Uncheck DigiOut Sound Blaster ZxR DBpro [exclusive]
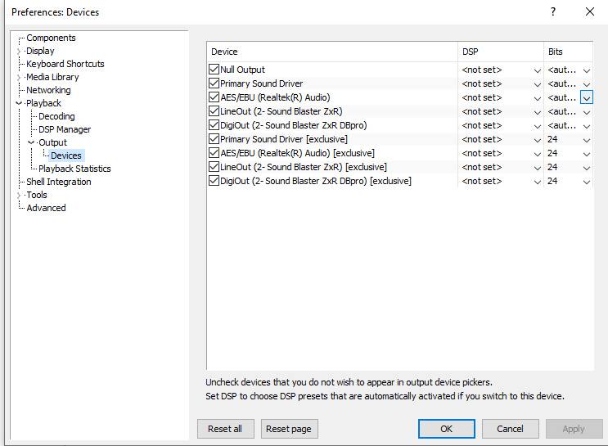The height and width of the screenshot is (446, 608). tap(214, 181)
